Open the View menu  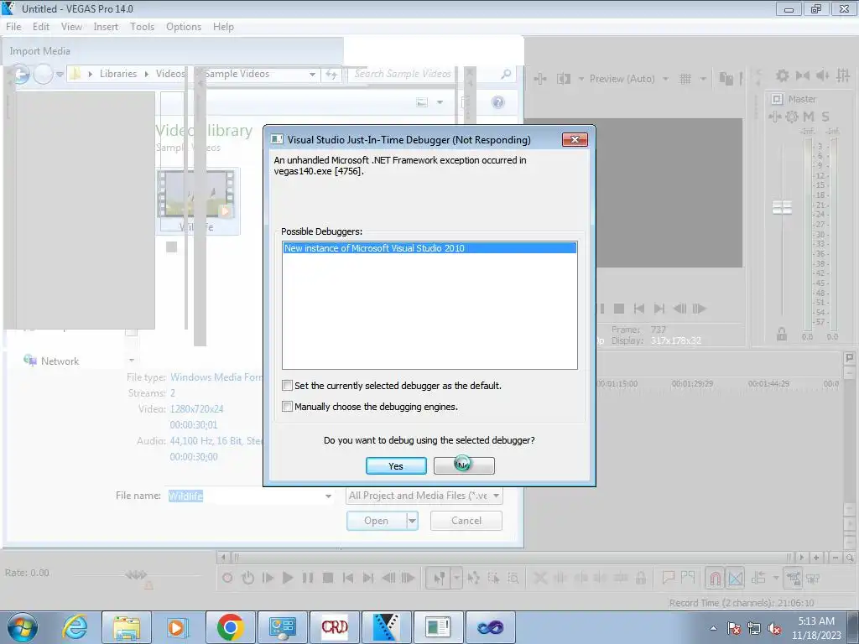click(x=71, y=26)
